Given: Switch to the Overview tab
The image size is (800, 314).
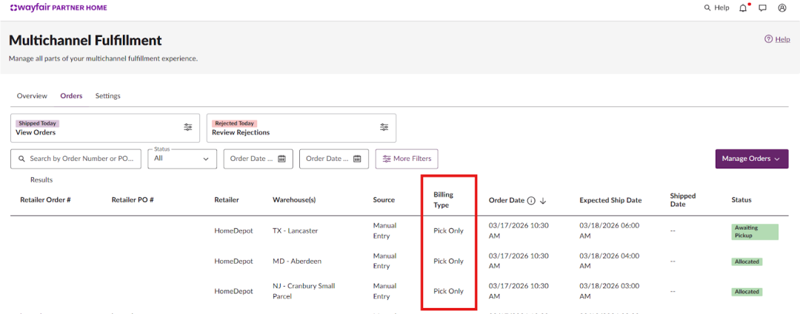Looking at the screenshot, I should pos(32,96).
